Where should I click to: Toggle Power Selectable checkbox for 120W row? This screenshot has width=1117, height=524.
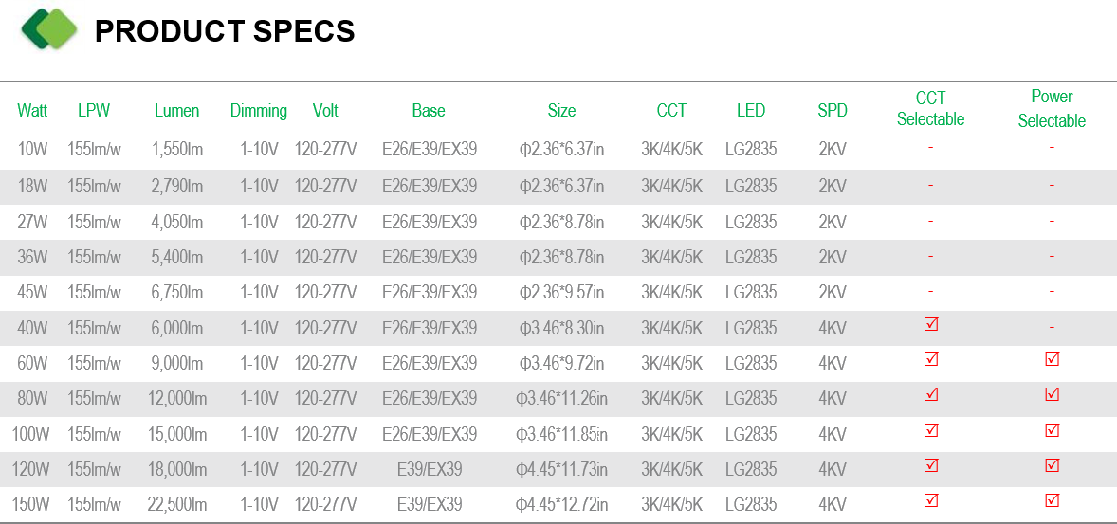coord(1052,465)
